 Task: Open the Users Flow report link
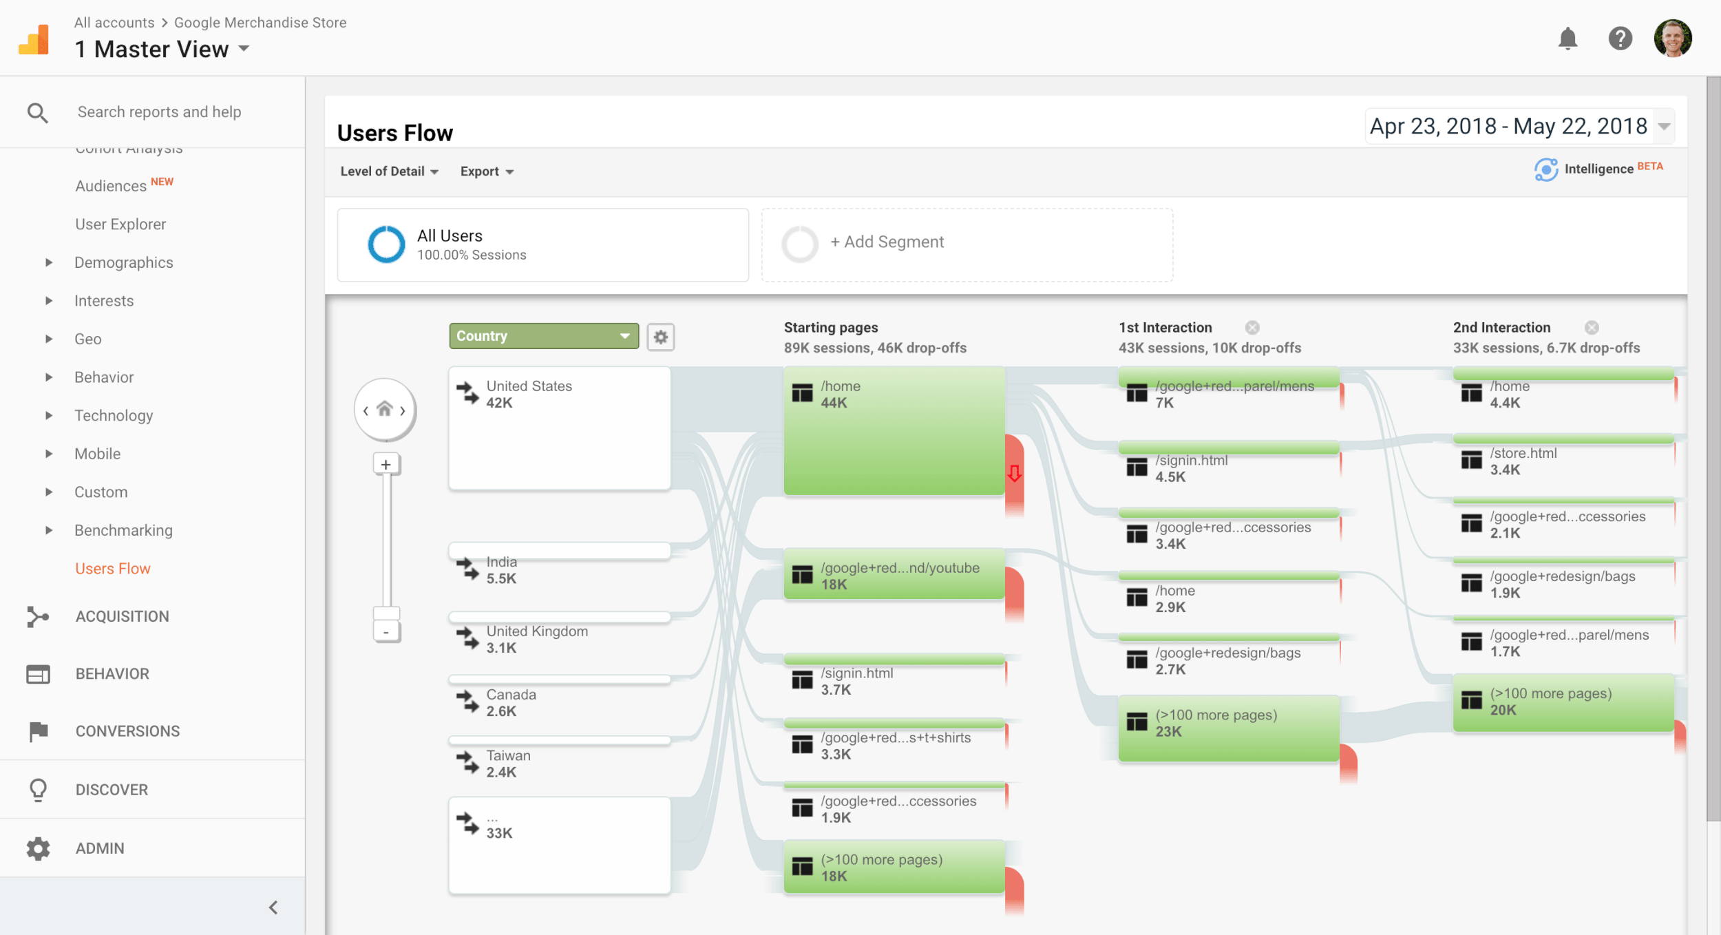pyautogui.click(x=112, y=568)
